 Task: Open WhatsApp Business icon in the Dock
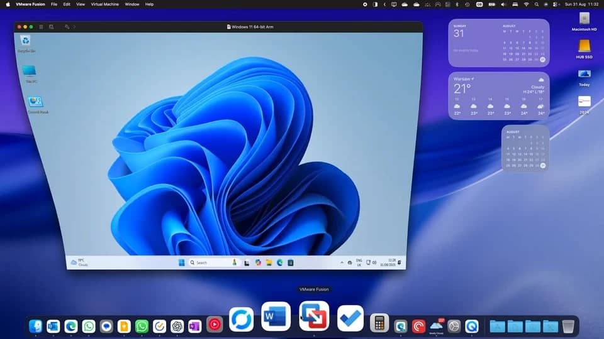[x=89, y=326]
